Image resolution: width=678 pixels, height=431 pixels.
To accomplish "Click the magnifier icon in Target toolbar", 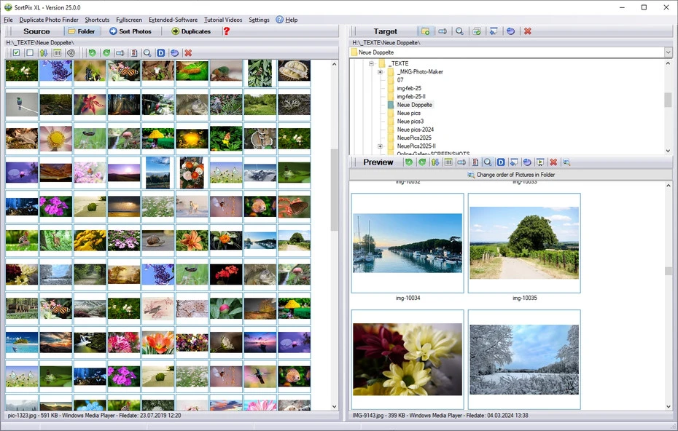I will coord(459,31).
